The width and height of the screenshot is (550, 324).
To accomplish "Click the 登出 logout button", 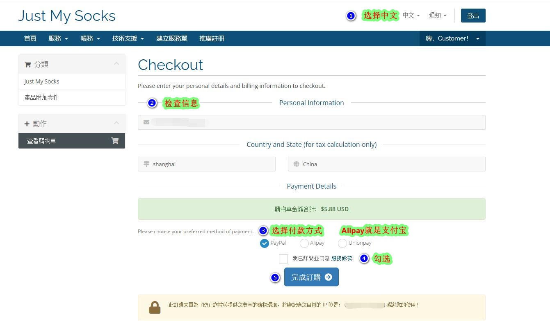I will (473, 16).
